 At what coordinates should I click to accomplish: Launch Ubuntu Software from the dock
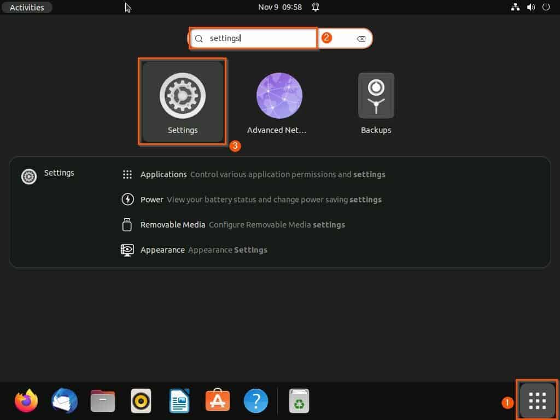point(217,400)
